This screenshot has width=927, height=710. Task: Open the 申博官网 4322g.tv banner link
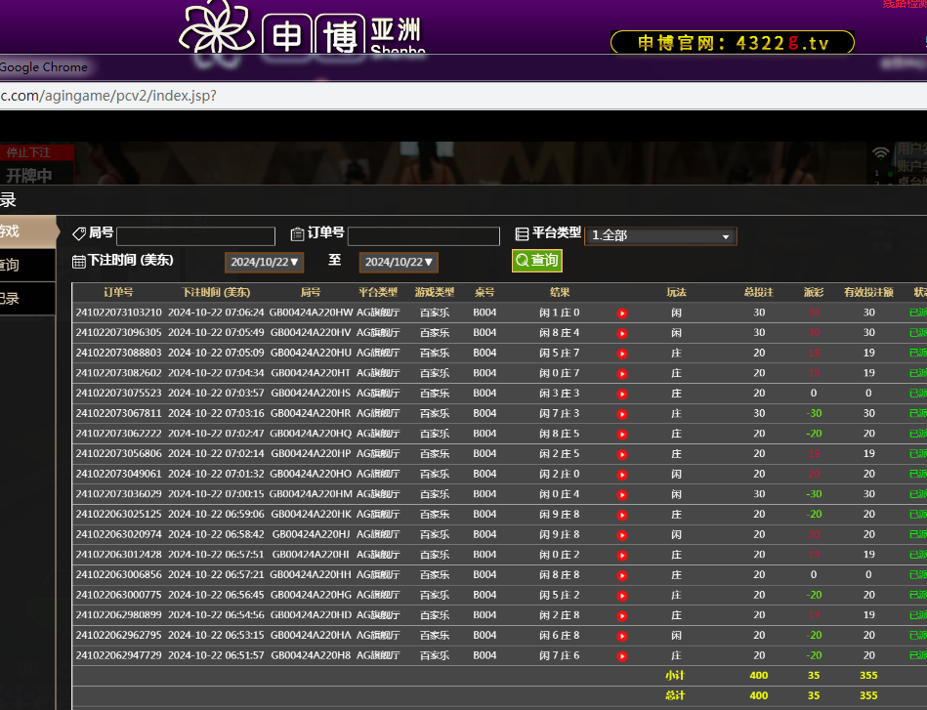[x=732, y=43]
